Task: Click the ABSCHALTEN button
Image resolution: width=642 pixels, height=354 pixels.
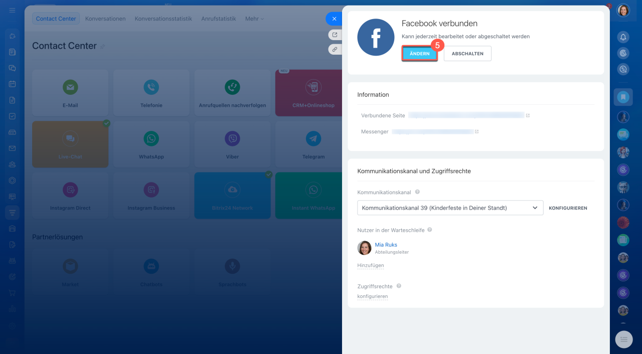Action: (x=467, y=54)
